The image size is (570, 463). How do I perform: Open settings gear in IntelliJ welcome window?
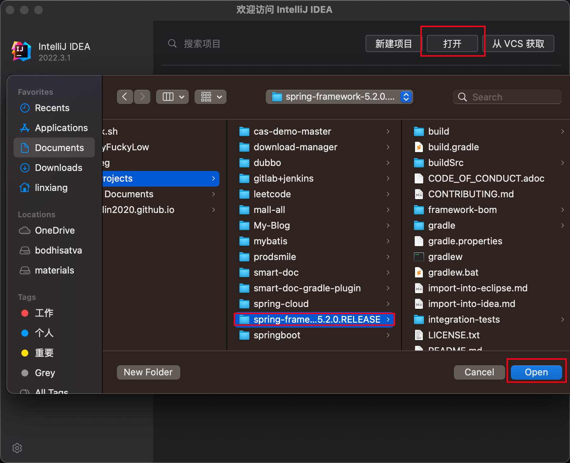click(x=17, y=448)
